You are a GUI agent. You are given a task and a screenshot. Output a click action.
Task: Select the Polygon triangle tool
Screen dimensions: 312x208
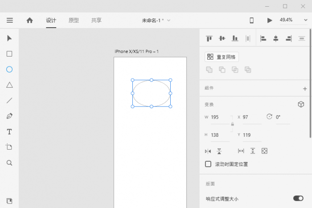(x=9, y=85)
